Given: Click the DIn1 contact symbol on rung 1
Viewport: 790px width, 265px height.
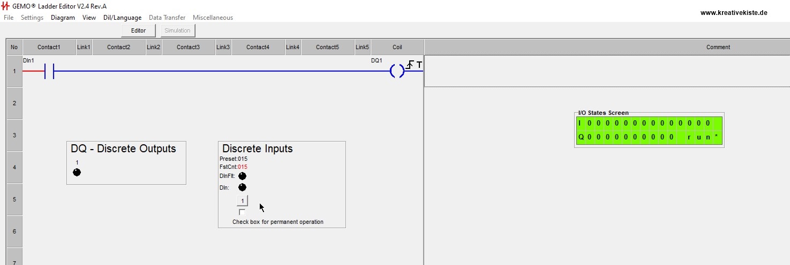Looking at the screenshot, I should pyautogui.click(x=49, y=71).
